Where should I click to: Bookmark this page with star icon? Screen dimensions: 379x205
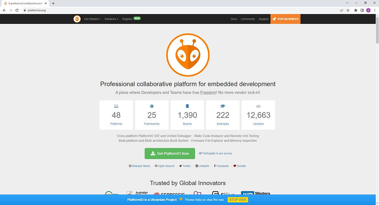coord(348,10)
